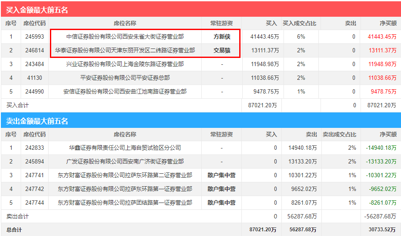
Task: Click 散户集中营 tag for seat 247742
Action: (x=222, y=189)
